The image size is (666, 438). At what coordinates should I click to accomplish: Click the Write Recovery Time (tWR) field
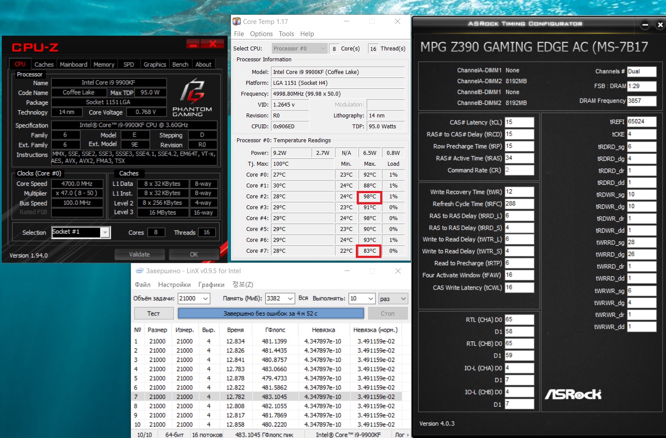click(x=519, y=192)
